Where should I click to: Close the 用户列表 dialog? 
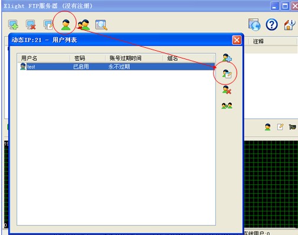(237, 40)
